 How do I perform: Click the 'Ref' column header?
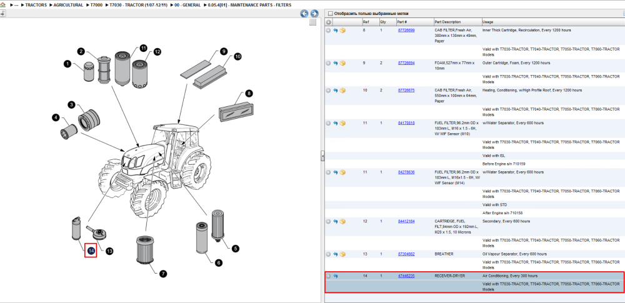[370, 22]
